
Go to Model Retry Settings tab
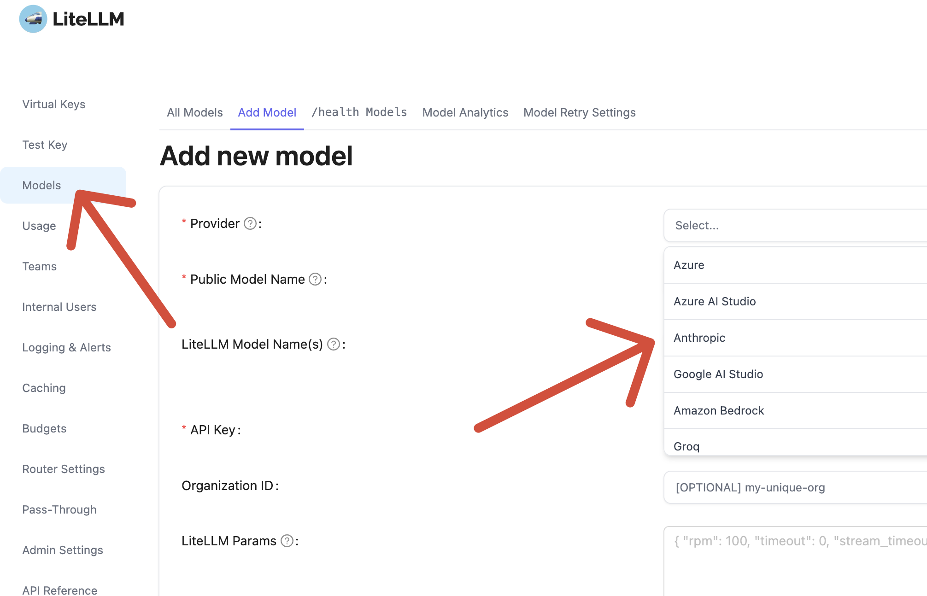(579, 113)
